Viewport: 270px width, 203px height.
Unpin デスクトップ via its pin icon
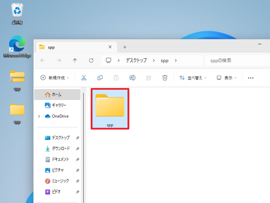point(77,138)
